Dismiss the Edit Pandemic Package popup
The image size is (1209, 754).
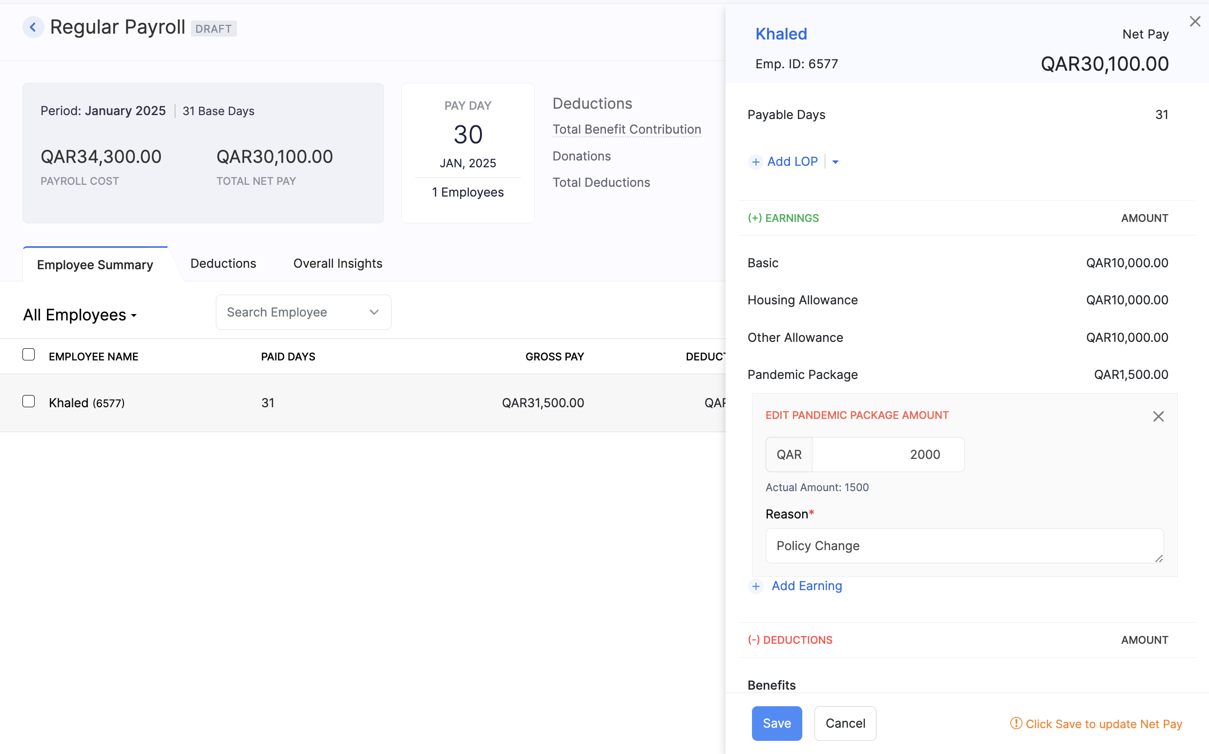1159,417
